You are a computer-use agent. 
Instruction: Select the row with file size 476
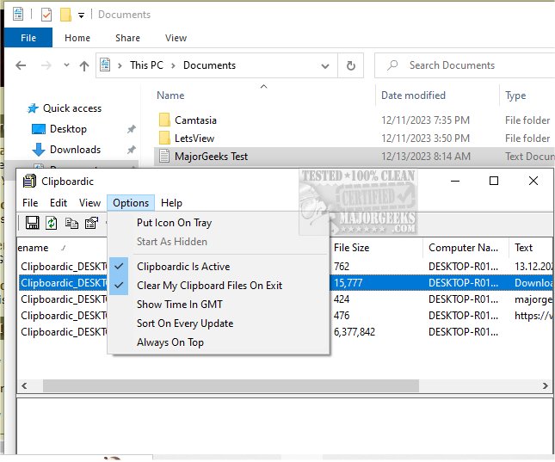[286, 316]
